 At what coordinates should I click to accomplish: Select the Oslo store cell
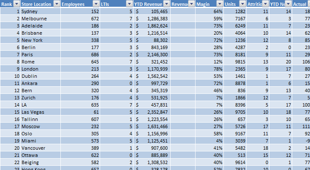click(41, 134)
